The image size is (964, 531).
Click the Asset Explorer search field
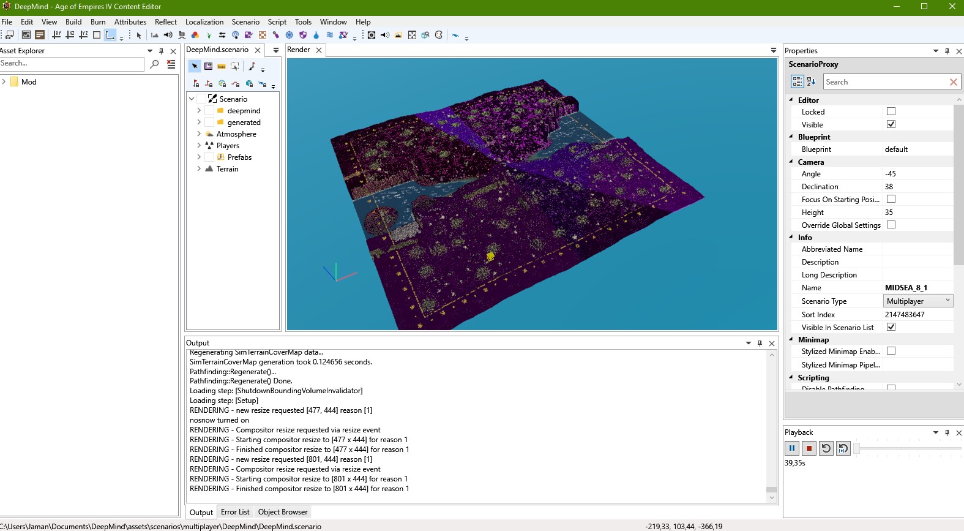tap(72, 64)
